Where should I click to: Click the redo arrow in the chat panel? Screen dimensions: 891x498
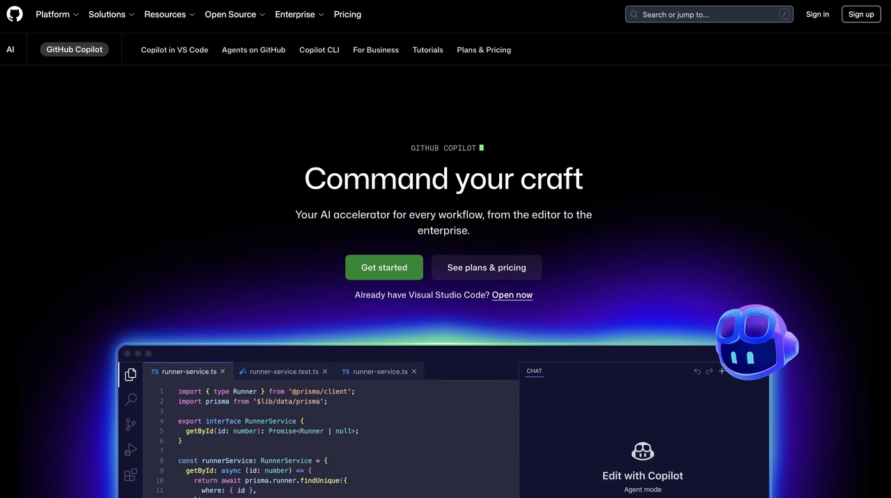point(709,371)
